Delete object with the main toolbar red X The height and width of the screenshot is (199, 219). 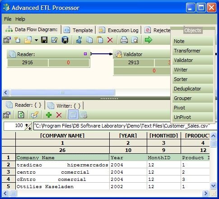tap(110, 40)
